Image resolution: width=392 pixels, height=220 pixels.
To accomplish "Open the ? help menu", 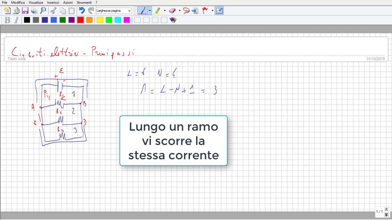I will 96,2.
